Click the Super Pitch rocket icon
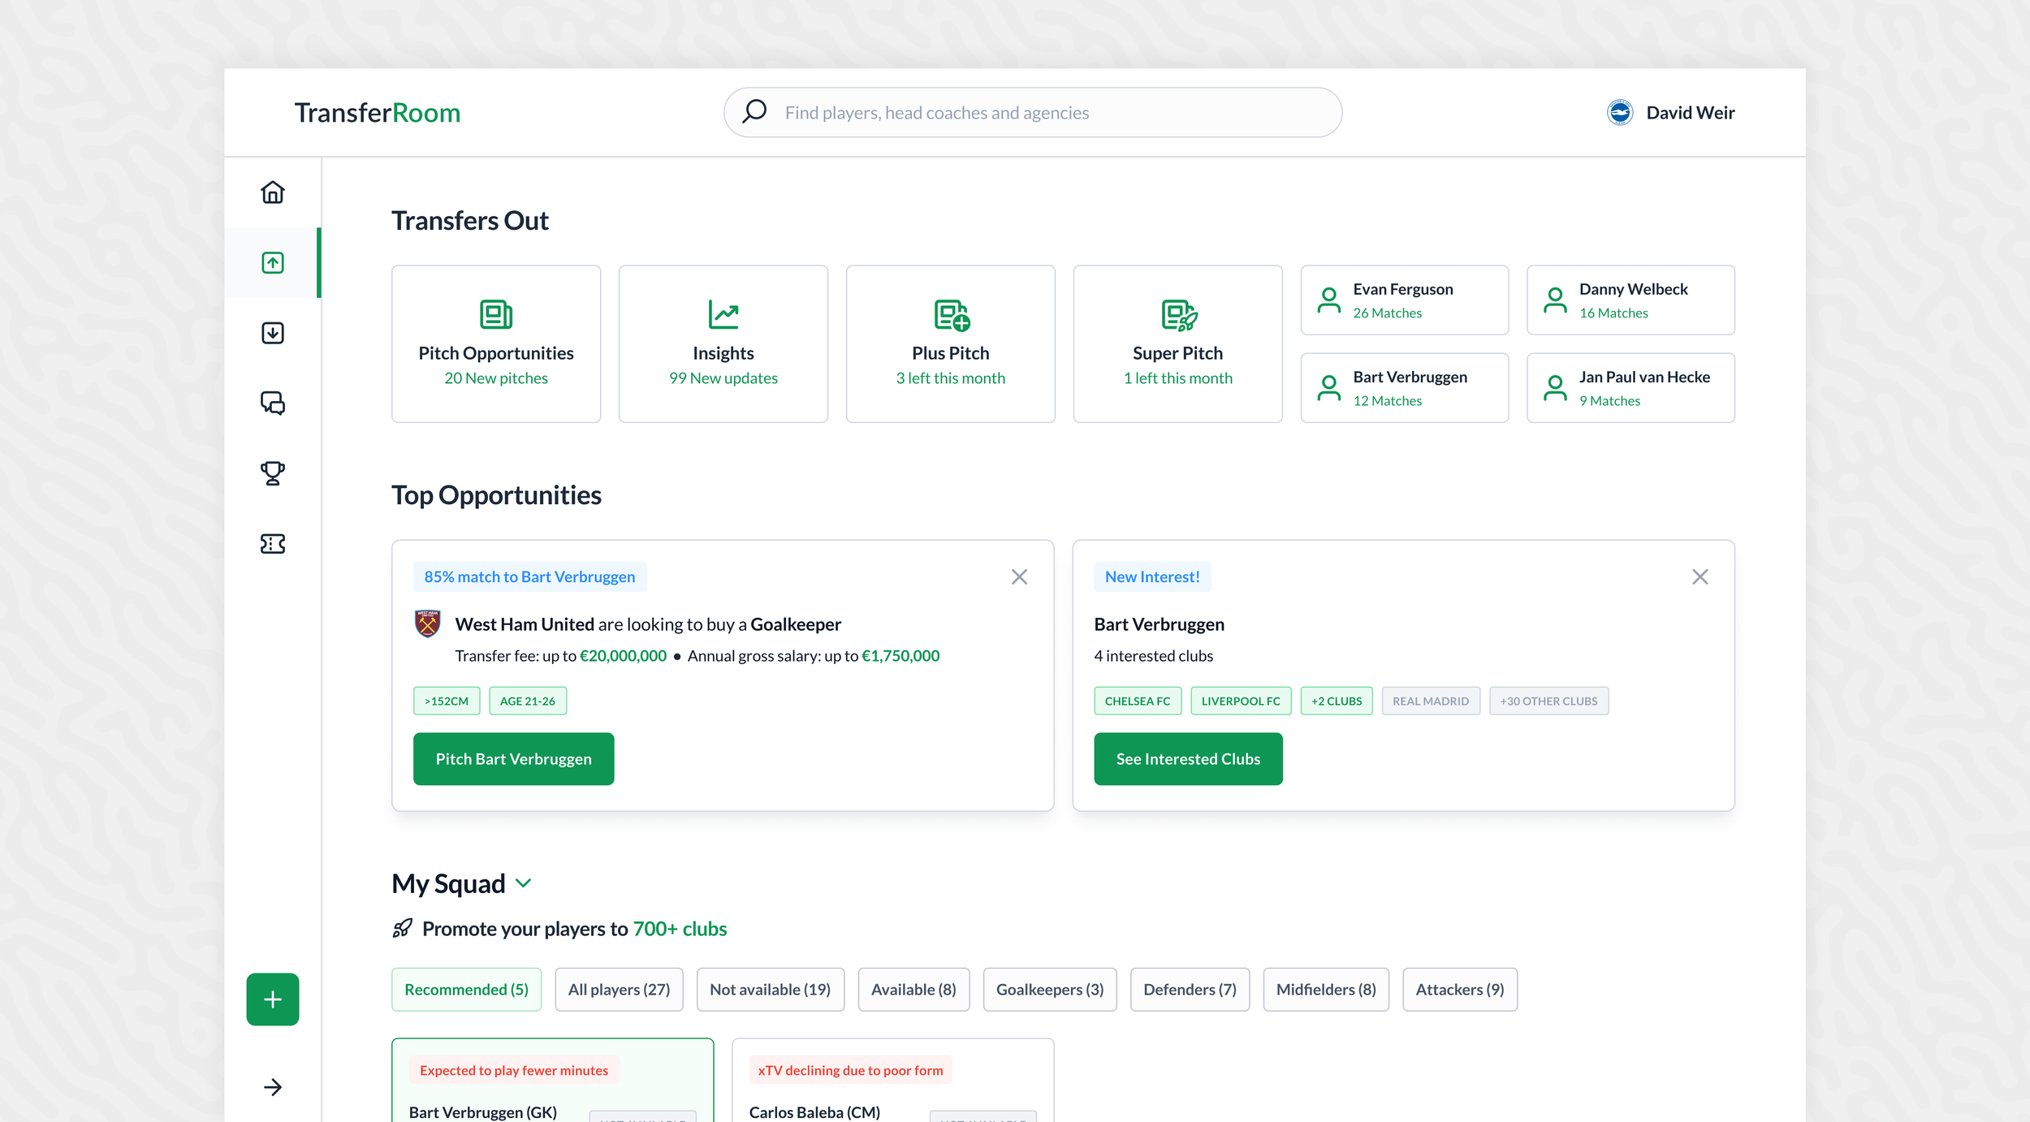Screen dimensions: 2030x1122 tap(1178, 314)
